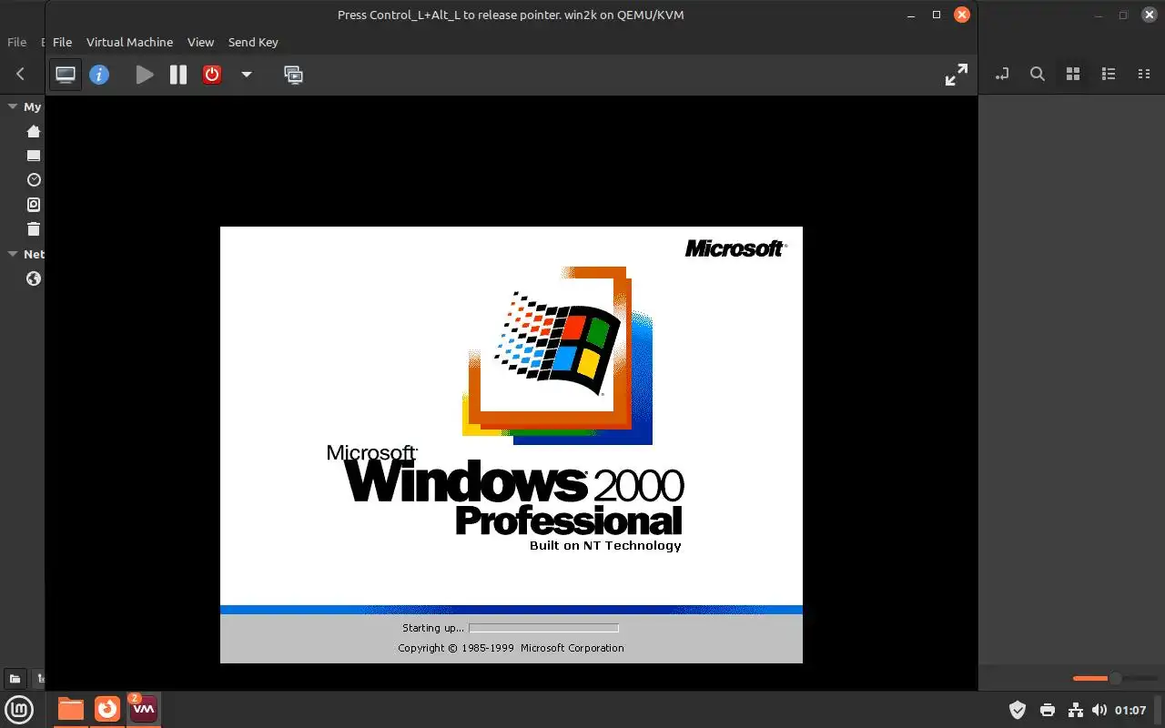Screen dimensions: 1165x728
Task: Toggle the location entry in file manager
Action: tap(1002, 75)
